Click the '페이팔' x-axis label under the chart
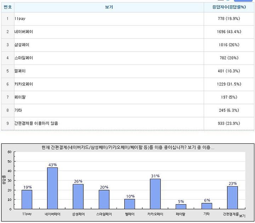 [181, 214]
